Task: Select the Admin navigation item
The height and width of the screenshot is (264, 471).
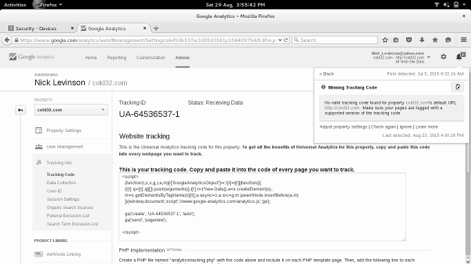Action: click(182, 58)
